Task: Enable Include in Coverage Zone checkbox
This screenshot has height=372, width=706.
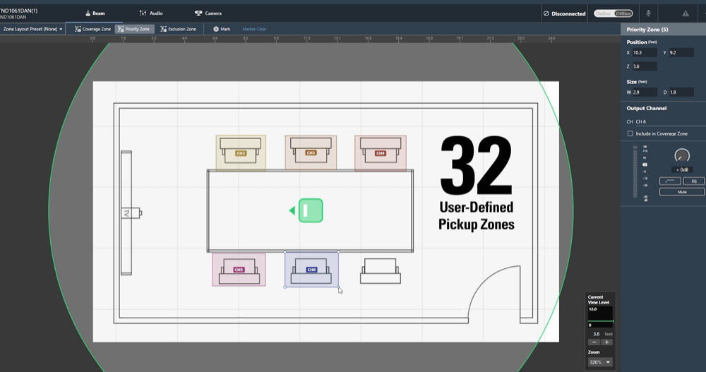Action: (630, 133)
